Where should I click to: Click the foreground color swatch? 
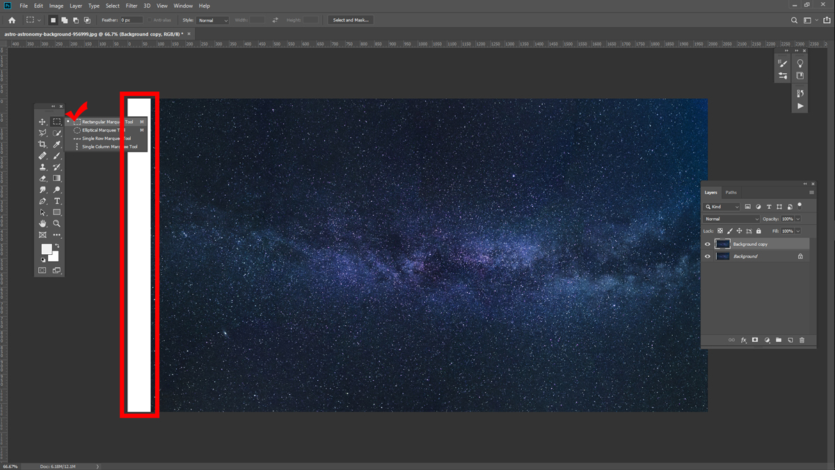47,249
